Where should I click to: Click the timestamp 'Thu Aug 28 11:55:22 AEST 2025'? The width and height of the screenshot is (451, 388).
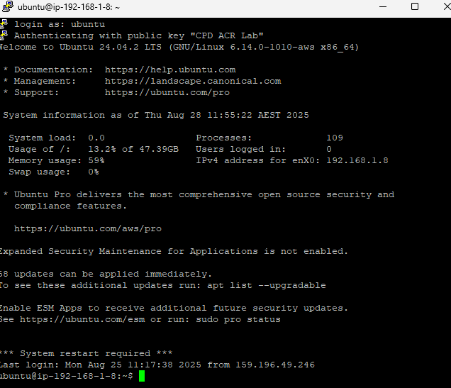pyautogui.click(x=227, y=116)
